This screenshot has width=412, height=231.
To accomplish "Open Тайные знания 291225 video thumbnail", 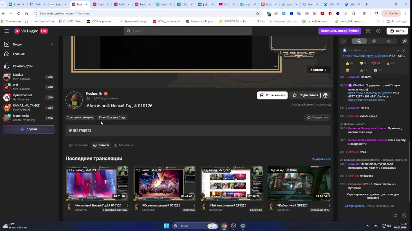I will coord(232,184).
